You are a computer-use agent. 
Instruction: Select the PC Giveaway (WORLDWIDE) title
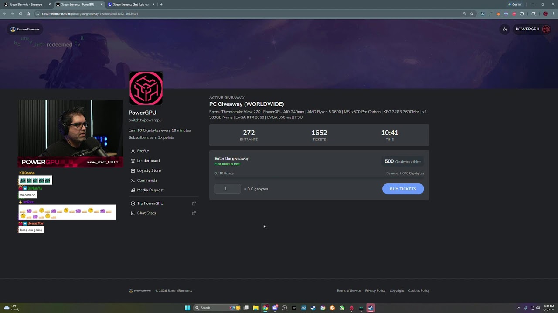pyautogui.click(x=247, y=104)
